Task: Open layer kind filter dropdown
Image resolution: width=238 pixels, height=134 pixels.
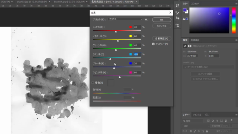Action: click(x=193, y=121)
